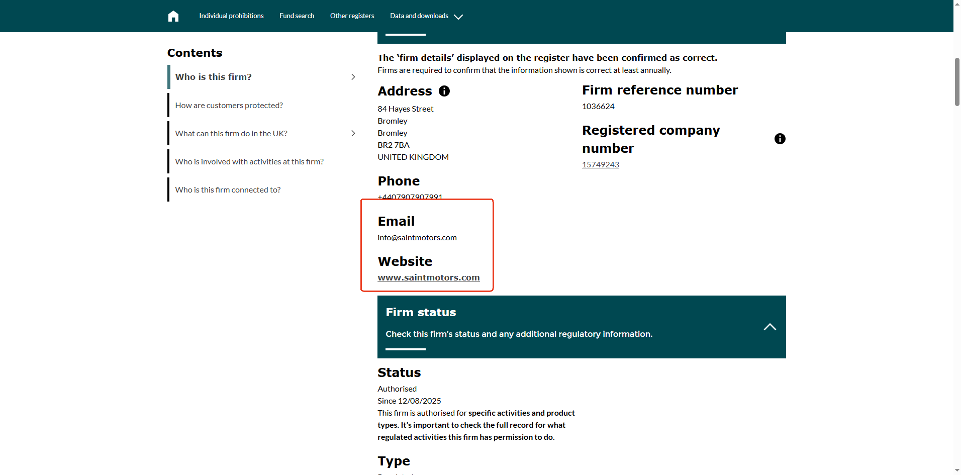Go to Other registers

(352, 16)
